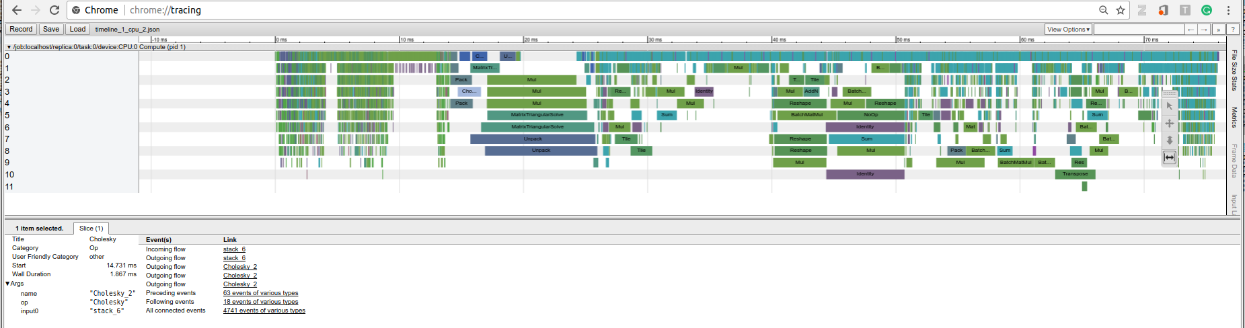Grab the mouse mode palette drag handle
This screenshot has height=328, width=1245.
tap(1170, 93)
